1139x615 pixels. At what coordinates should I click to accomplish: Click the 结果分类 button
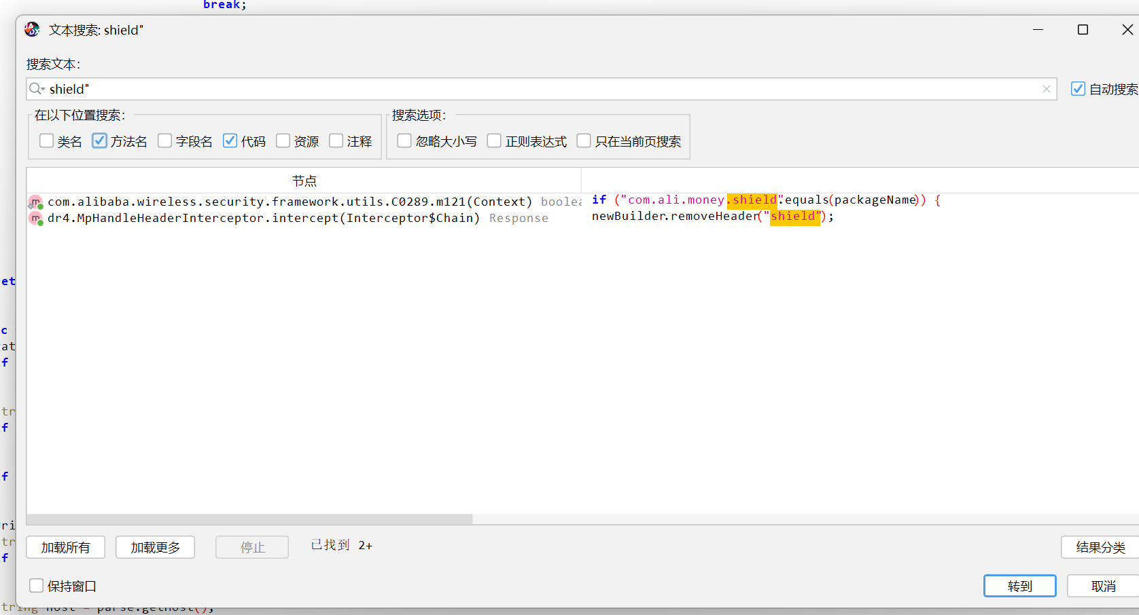click(x=1100, y=547)
